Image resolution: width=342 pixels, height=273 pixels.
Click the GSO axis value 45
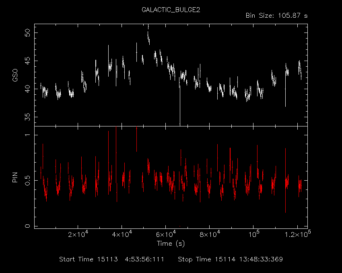point(27,61)
